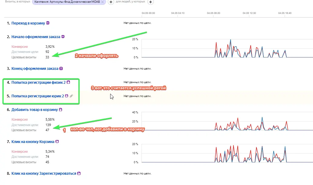The image size is (313, 185).
Task: Click the click-goal icon beside Клик на кнопку Корзина
Action: click(57, 141)
